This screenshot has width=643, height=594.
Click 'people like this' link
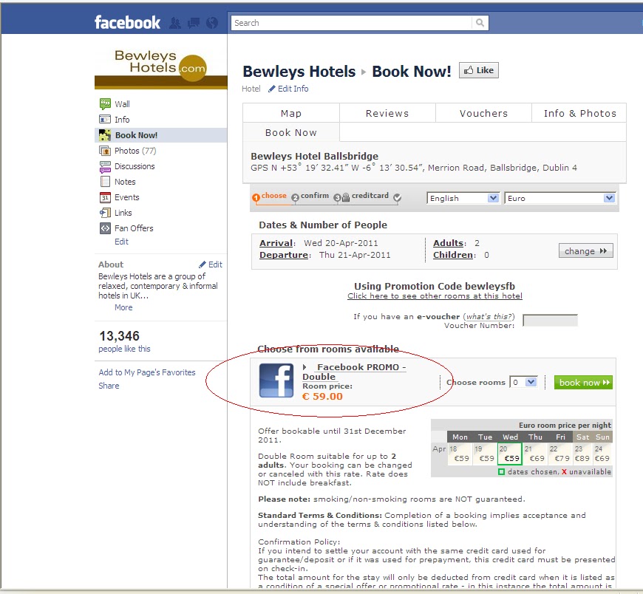pyautogui.click(x=124, y=349)
